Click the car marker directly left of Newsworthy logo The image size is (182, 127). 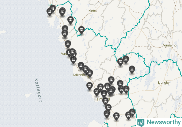click(128, 116)
